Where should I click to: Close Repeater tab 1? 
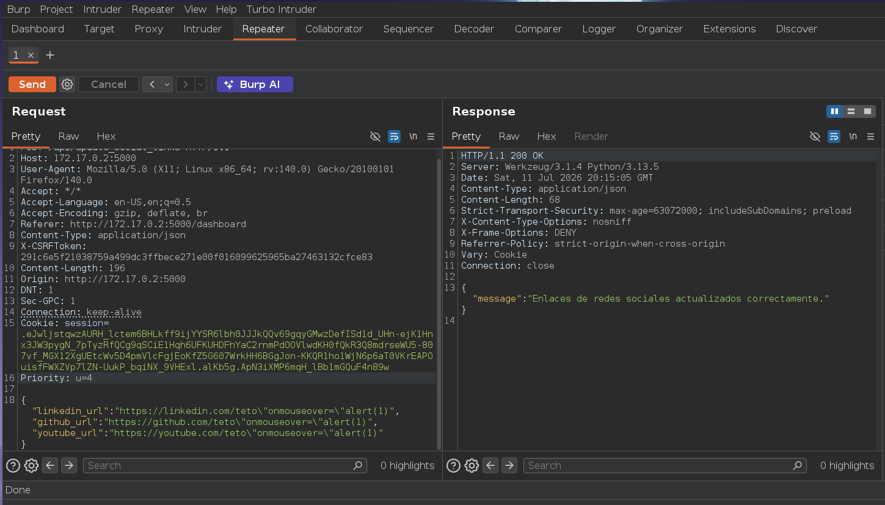[31, 55]
